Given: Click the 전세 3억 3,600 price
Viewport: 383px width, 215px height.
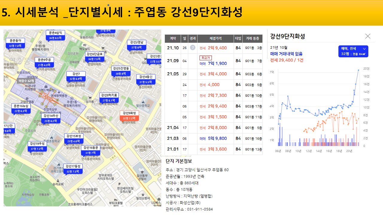Looking at the screenshot, I should click(213, 149).
